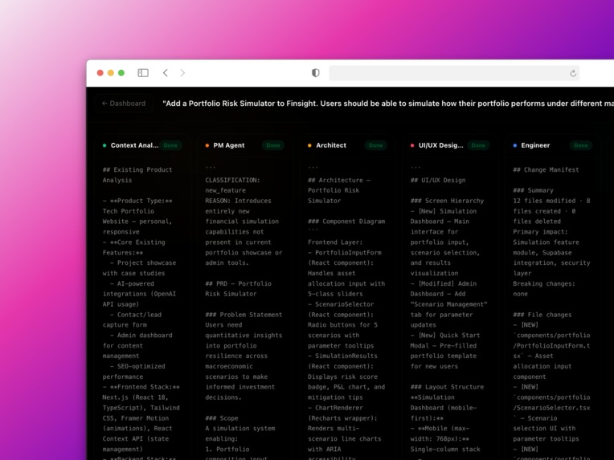Click the green fullscreen window button
The image size is (614, 460).
click(121, 73)
